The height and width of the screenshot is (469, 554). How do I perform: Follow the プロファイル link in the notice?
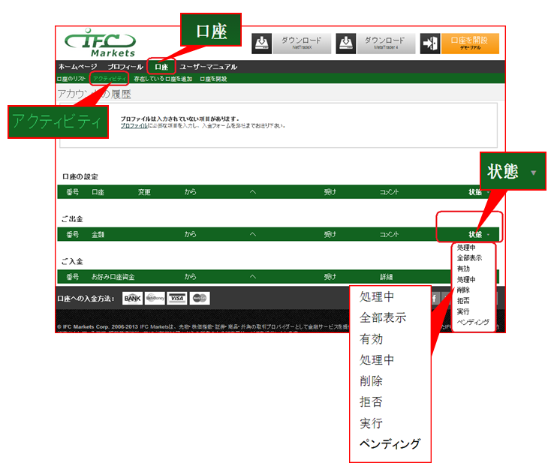point(134,125)
